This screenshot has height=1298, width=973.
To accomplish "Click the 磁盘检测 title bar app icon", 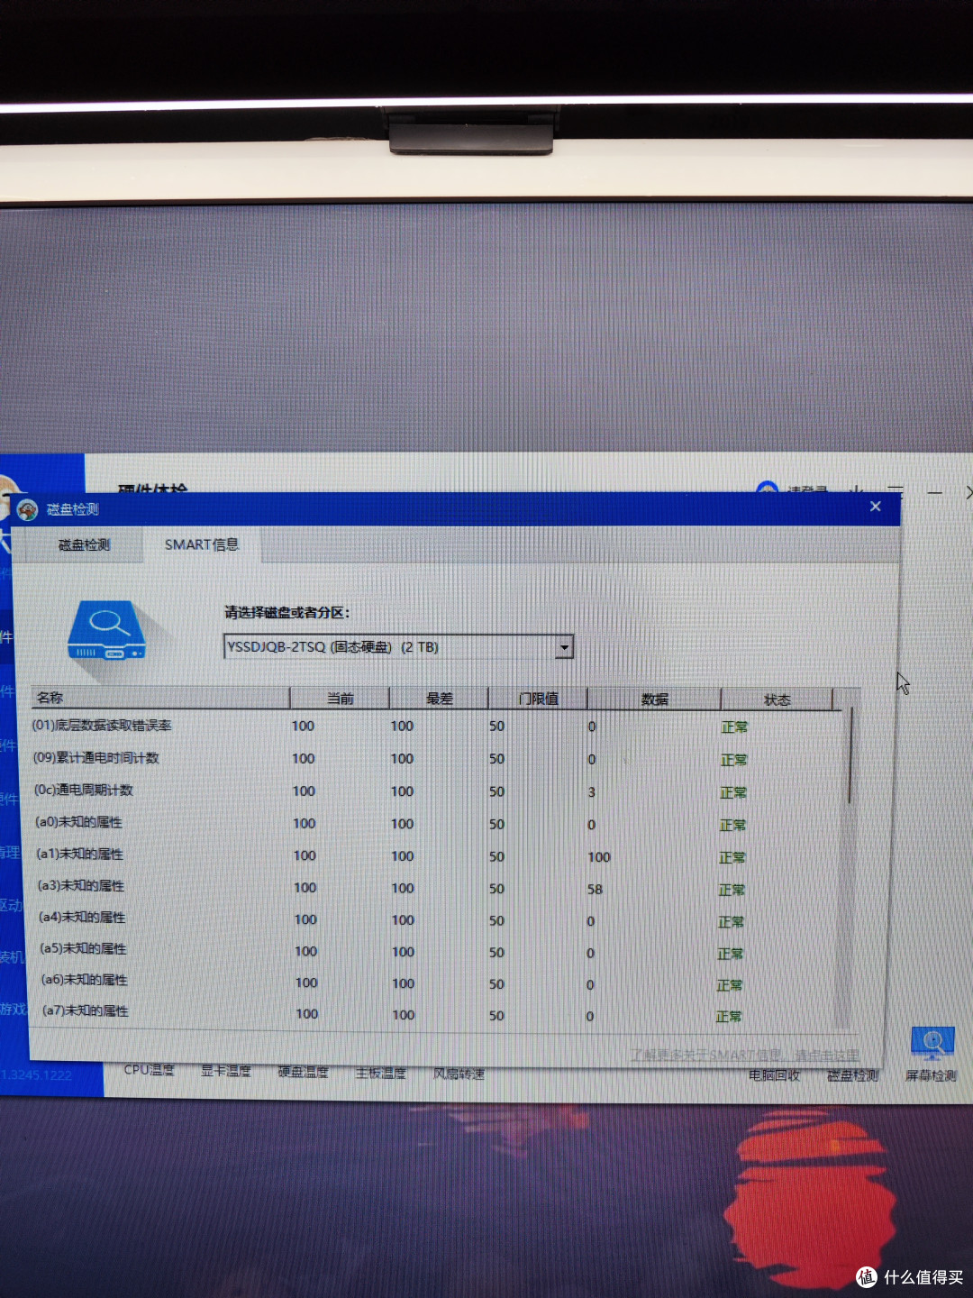I will pyautogui.click(x=28, y=509).
